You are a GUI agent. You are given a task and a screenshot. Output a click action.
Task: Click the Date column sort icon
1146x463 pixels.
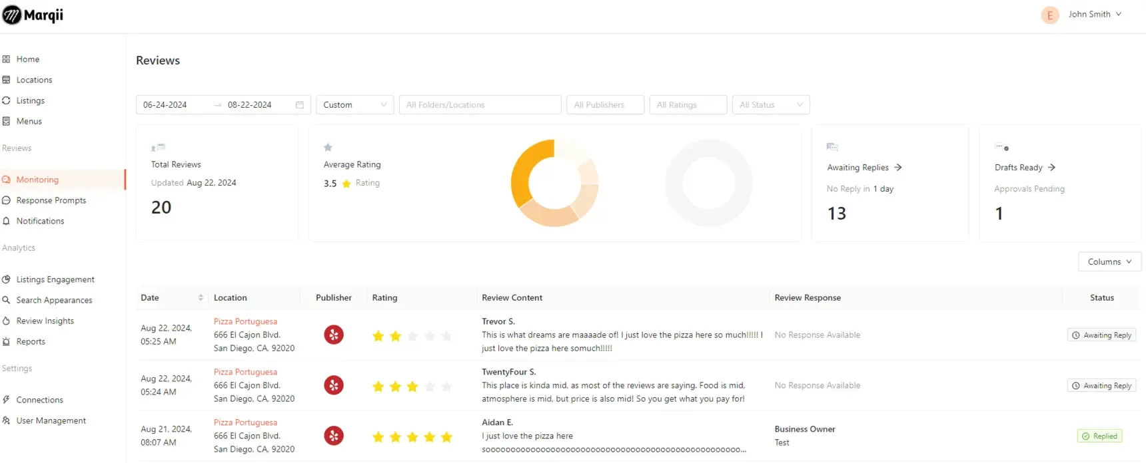coord(201,297)
